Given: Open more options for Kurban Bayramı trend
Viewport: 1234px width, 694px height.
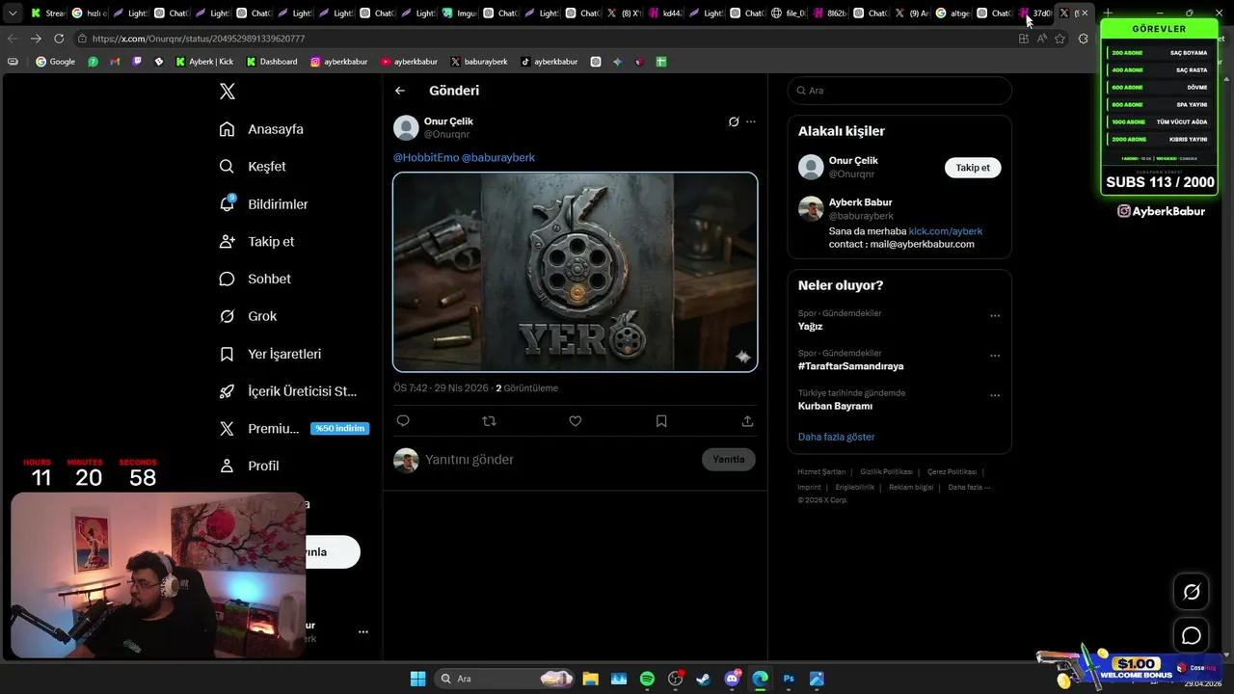Looking at the screenshot, I should click(995, 395).
